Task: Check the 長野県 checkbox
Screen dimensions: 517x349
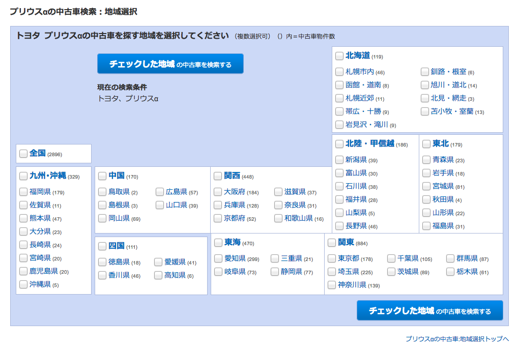Action: coord(339,226)
